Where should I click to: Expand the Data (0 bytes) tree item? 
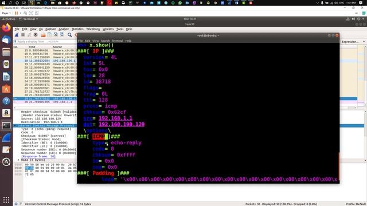(18, 160)
